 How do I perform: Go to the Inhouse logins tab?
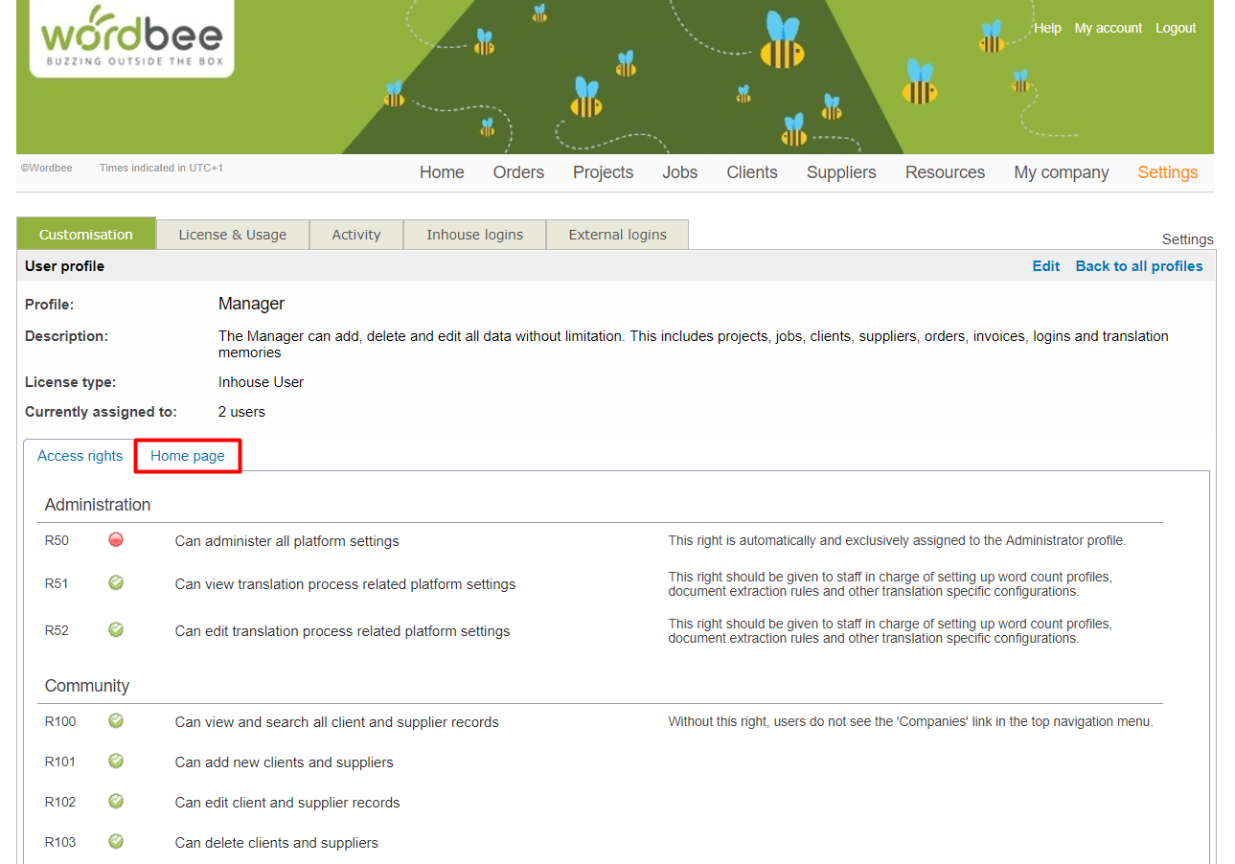coord(475,235)
